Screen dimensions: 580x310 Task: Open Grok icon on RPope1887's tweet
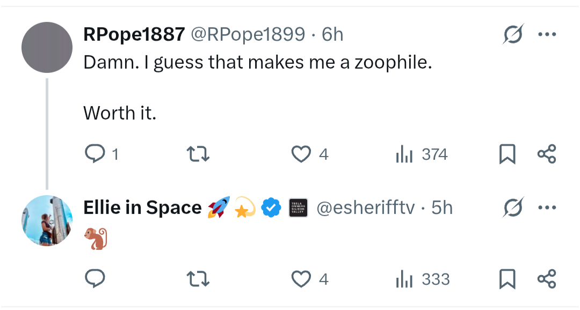[513, 34]
